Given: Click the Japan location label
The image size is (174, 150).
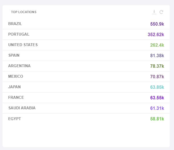Looking at the screenshot, I should coord(15,87).
